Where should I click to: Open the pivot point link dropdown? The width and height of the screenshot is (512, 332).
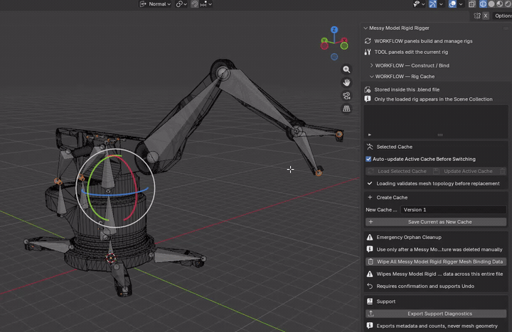181,4
